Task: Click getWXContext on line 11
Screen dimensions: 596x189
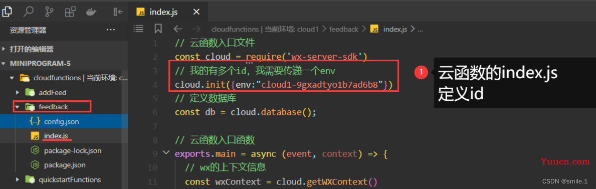Action: [x=338, y=181]
